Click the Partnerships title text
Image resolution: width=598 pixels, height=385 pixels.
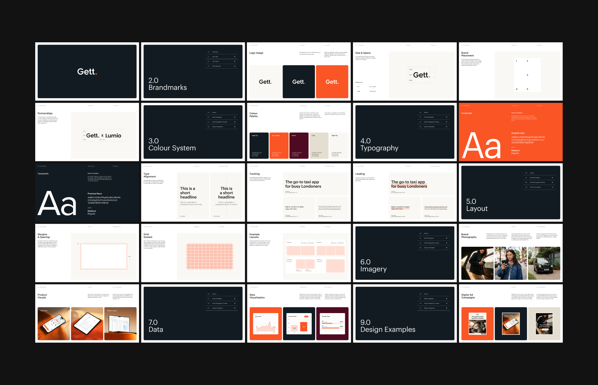(45, 113)
